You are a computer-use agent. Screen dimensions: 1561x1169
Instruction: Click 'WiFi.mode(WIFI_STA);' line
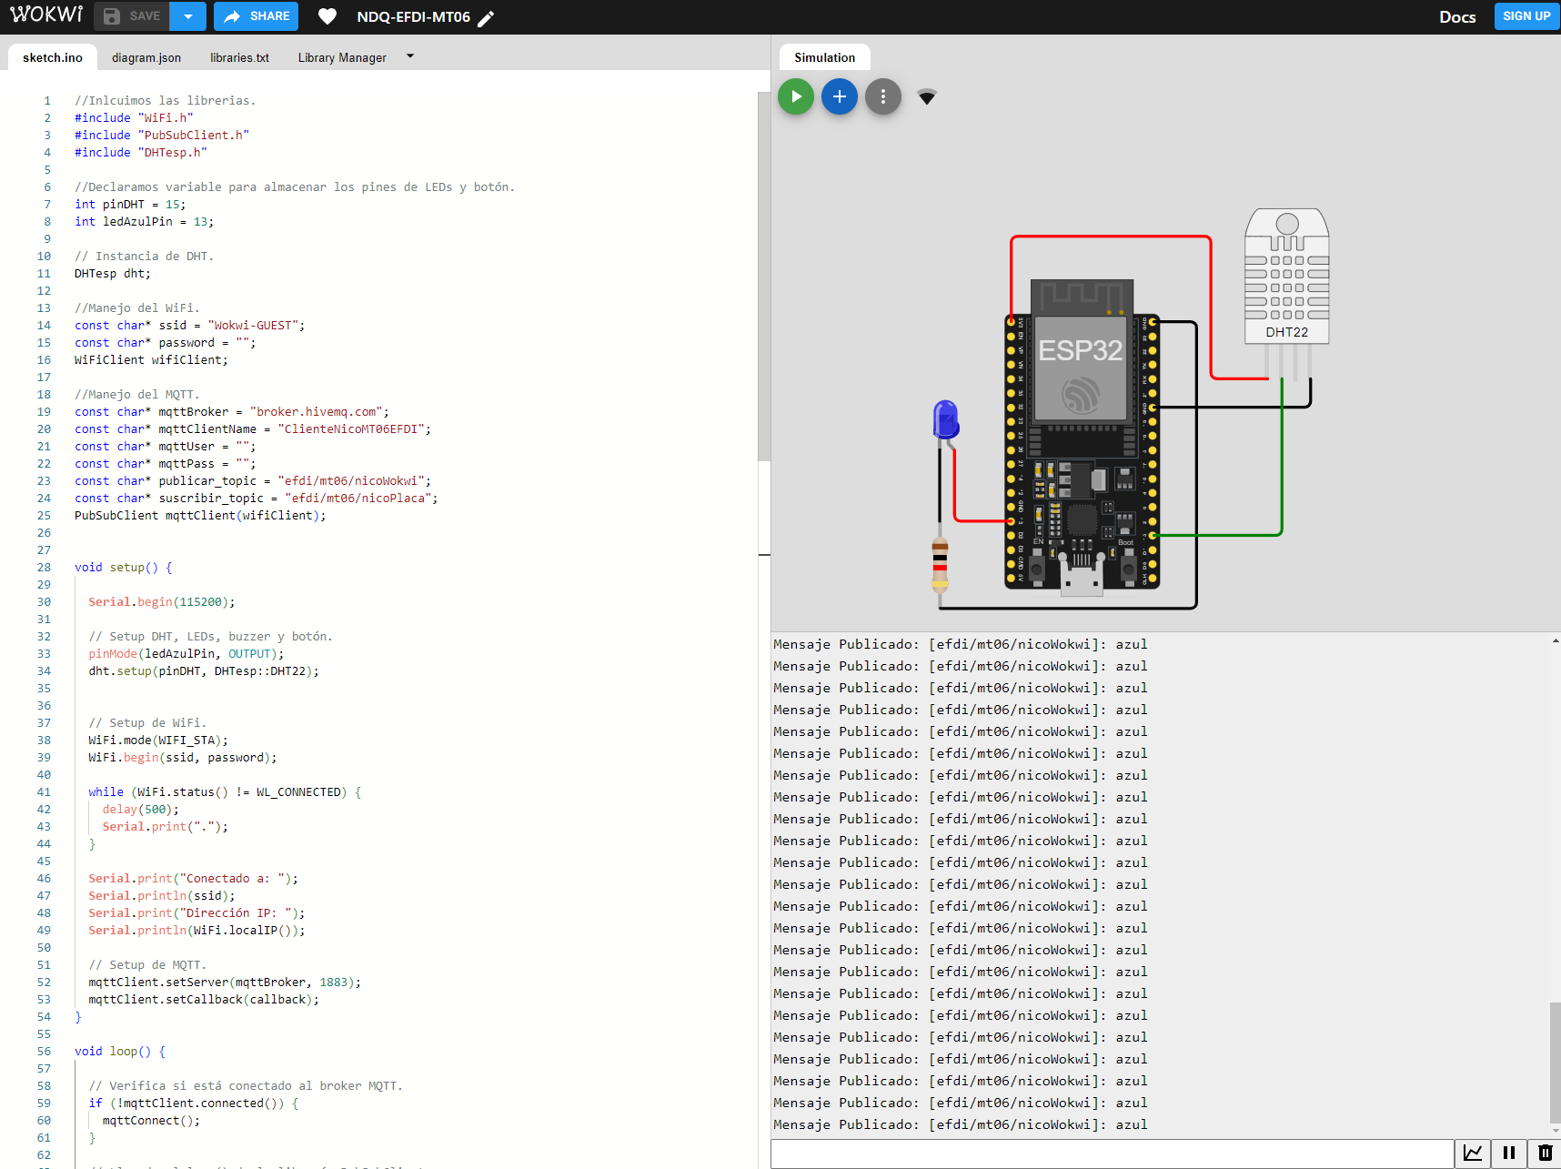pos(158,741)
